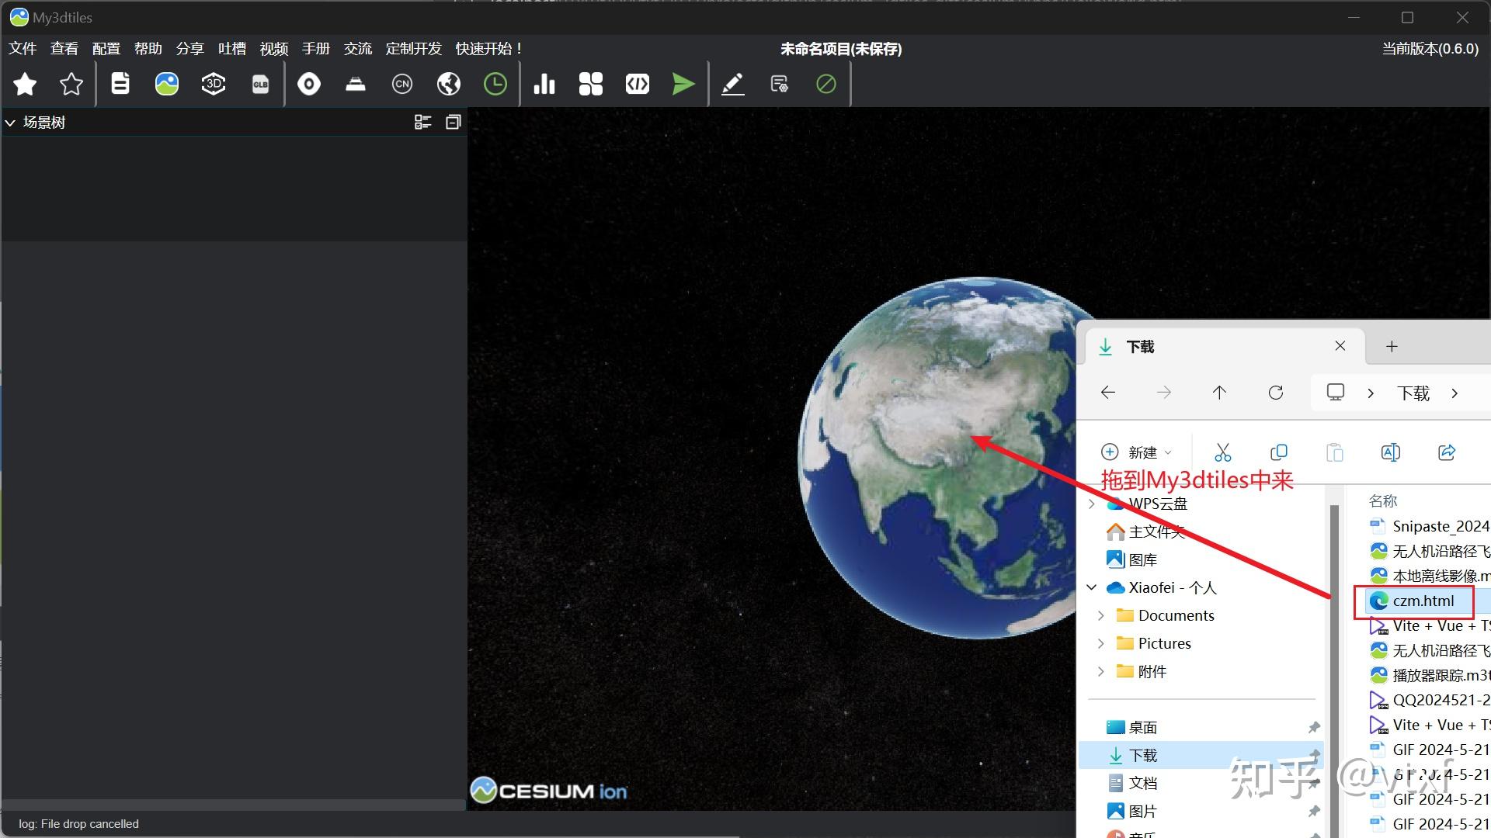The image size is (1491, 838).
Task: Open the 新建 dropdown in Explorer
Action: [x=1136, y=452]
